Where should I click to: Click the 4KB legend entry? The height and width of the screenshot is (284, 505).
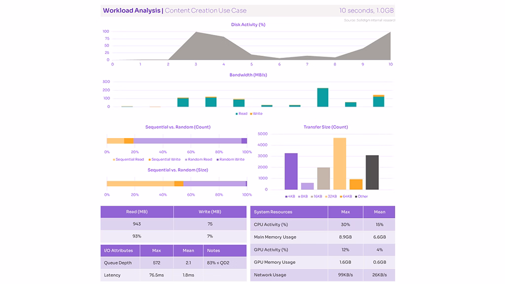[x=290, y=196]
